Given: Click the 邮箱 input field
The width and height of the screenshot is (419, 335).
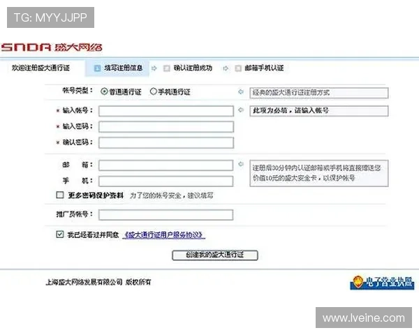Looking at the screenshot, I should coord(166,165).
